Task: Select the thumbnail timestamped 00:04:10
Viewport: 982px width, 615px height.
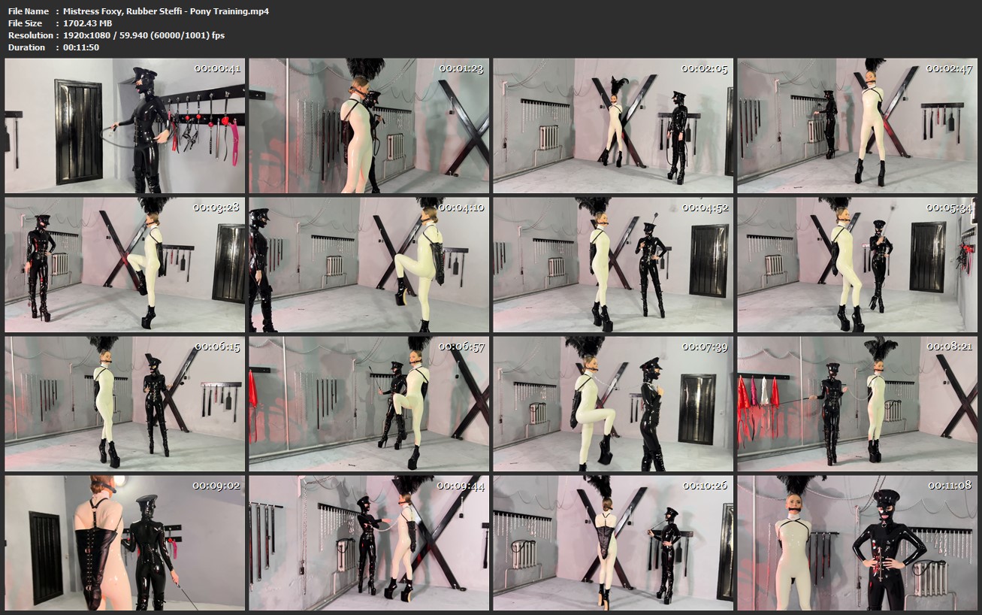Action: (369, 265)
